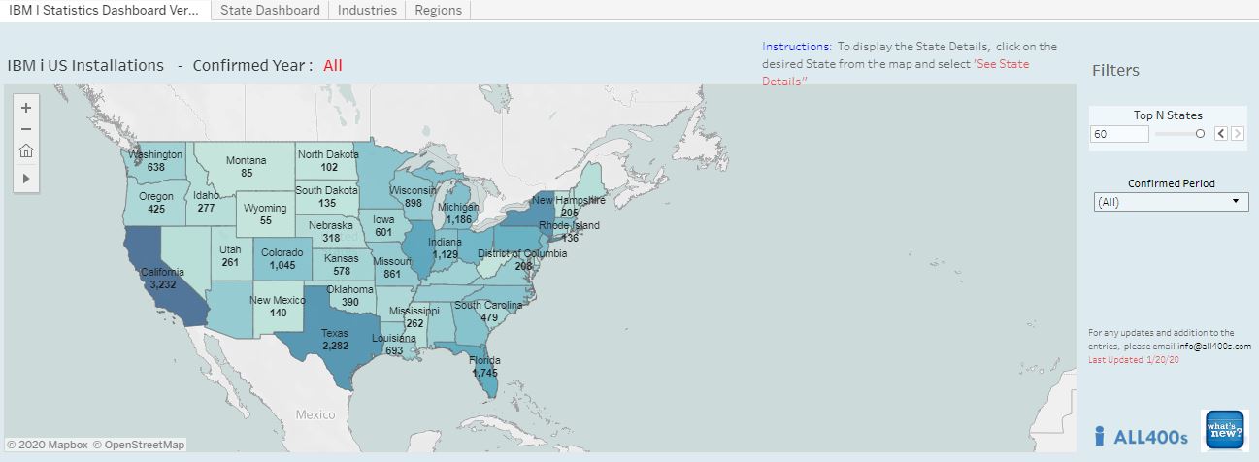This screenshot has height=462, width=1259.
Task: Select Colorado state on the map
Action: coord(281,259)
